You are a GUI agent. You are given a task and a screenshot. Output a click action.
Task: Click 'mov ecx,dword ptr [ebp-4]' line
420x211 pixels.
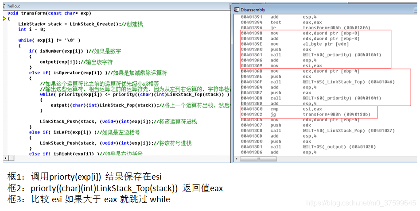pyautogui.click(x=300, y=71)
